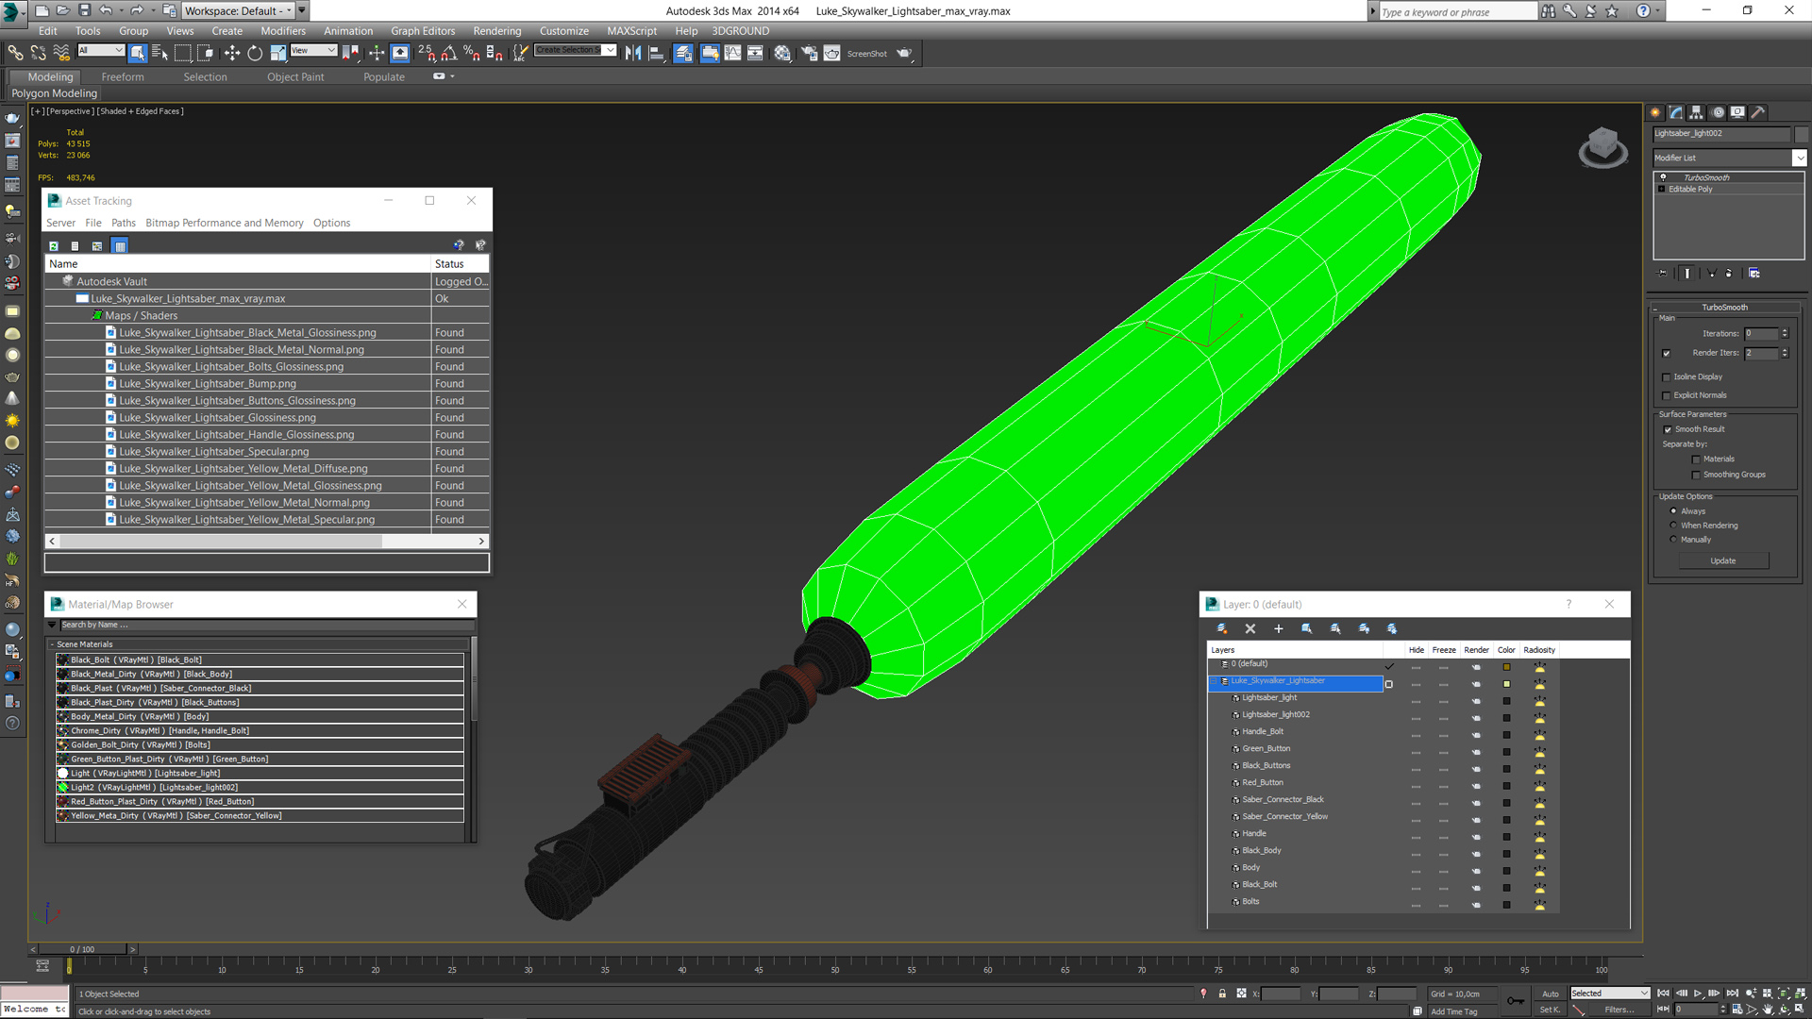Click Search by Name field in Material Browser
1812x1019 pixels.
[265, 626]
